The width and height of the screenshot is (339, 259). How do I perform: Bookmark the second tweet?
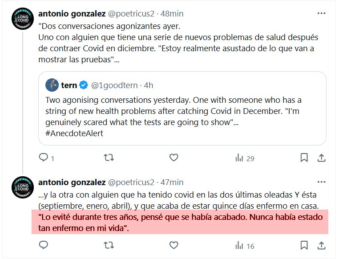[304, 245]
